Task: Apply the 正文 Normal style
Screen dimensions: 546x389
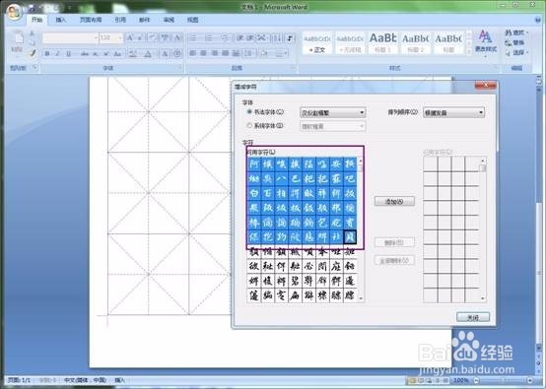Action: [317, 43]
